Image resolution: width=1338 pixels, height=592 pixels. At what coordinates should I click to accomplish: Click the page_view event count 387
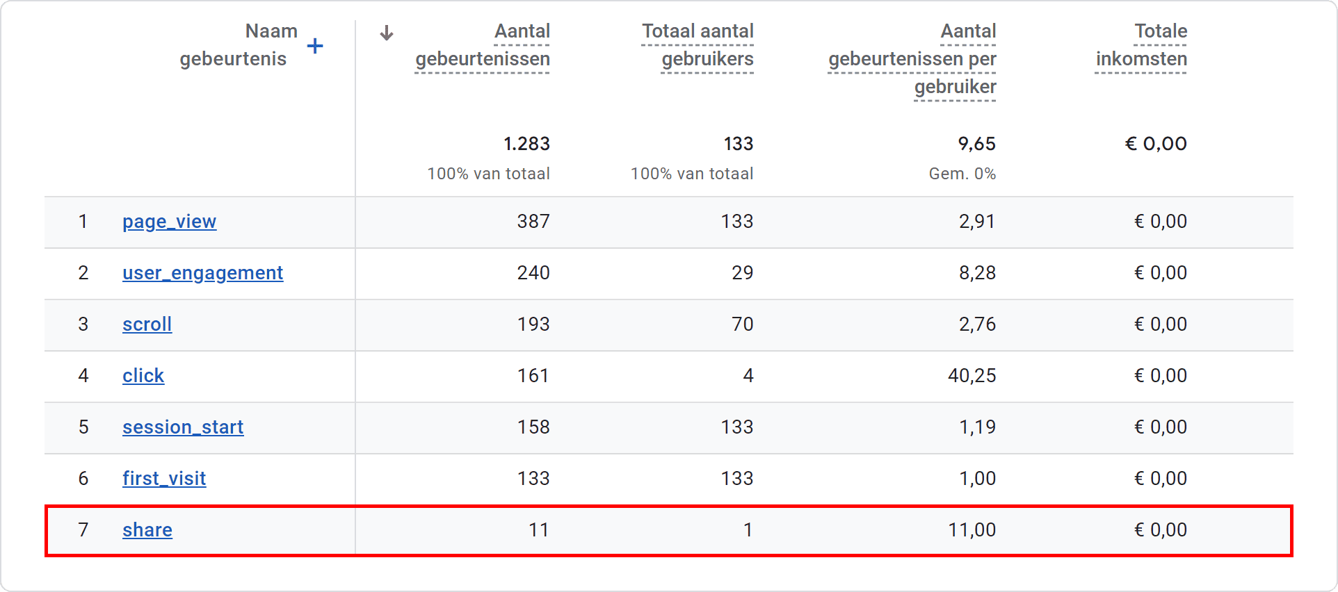(533, 222)
